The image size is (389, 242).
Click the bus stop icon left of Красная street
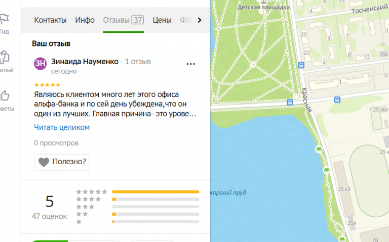[290, 102]
